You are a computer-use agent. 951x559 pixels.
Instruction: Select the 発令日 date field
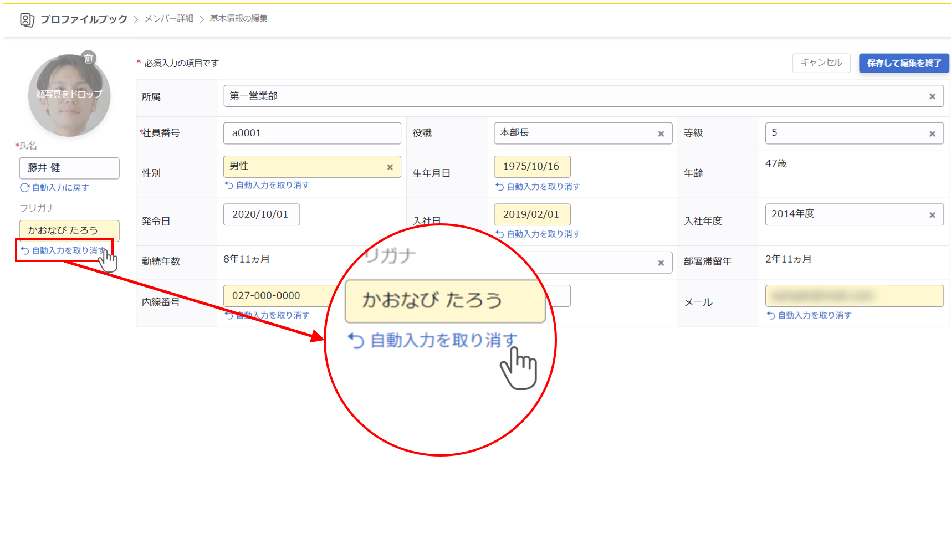pyautogui.click(x=261, y=214)
